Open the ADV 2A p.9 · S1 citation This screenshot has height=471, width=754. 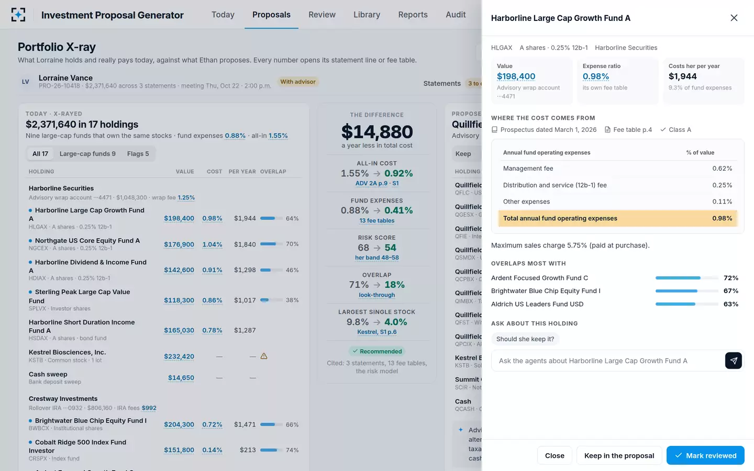377,183
